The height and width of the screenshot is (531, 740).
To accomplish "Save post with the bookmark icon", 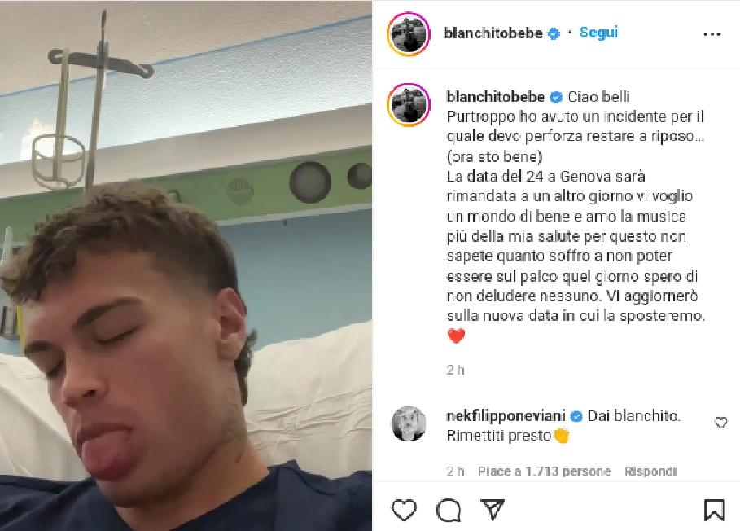I will (x=714, y=510).
